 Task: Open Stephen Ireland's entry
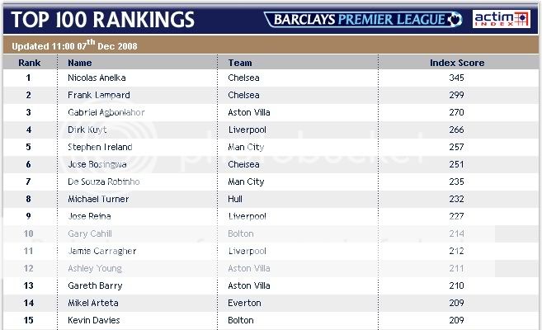coord(100,147)
